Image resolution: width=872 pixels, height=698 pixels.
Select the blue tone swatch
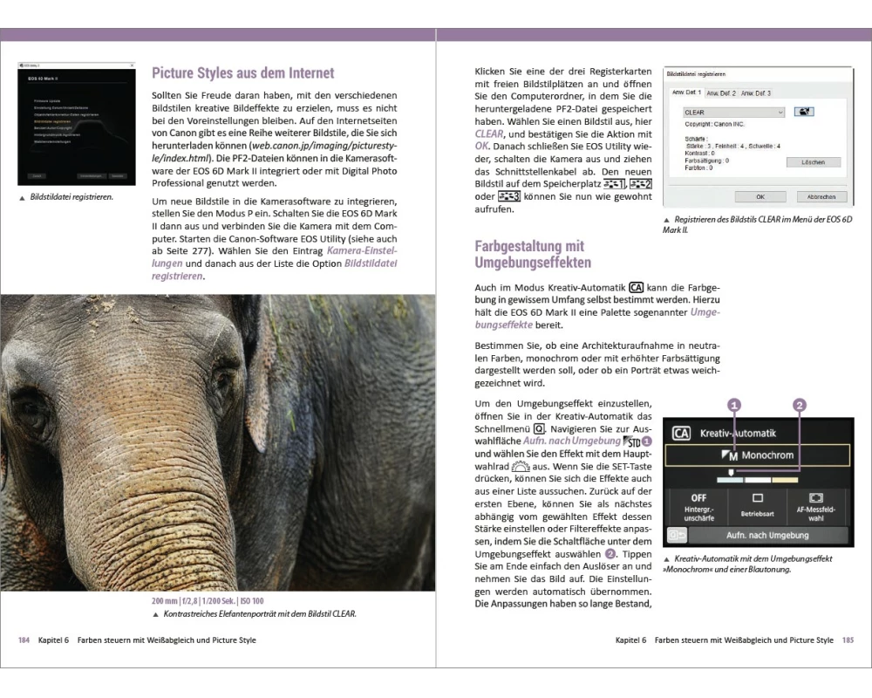(x=730, y=479)
